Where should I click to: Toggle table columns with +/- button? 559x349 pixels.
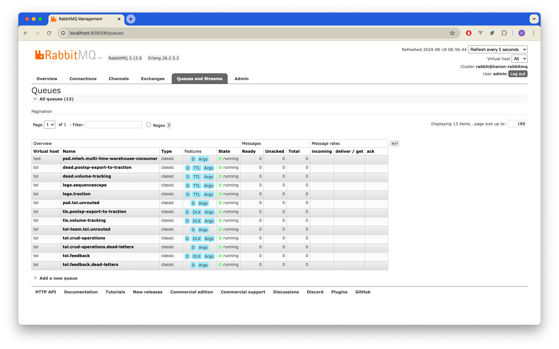pyautogui.click(x=394, y=144)
